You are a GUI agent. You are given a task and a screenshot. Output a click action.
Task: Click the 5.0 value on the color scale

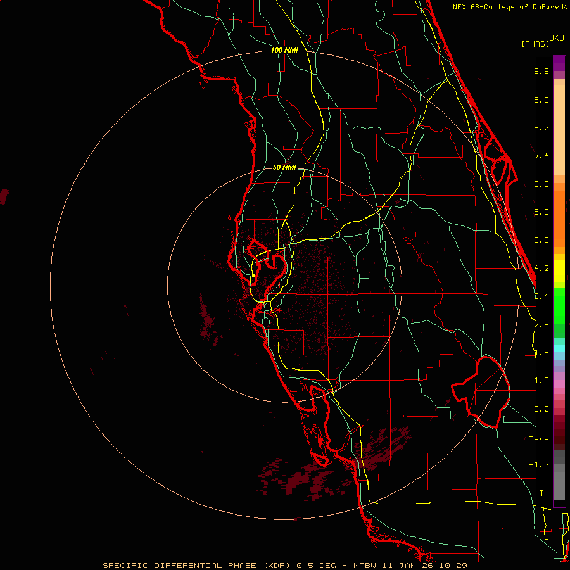tap(541, 240)
